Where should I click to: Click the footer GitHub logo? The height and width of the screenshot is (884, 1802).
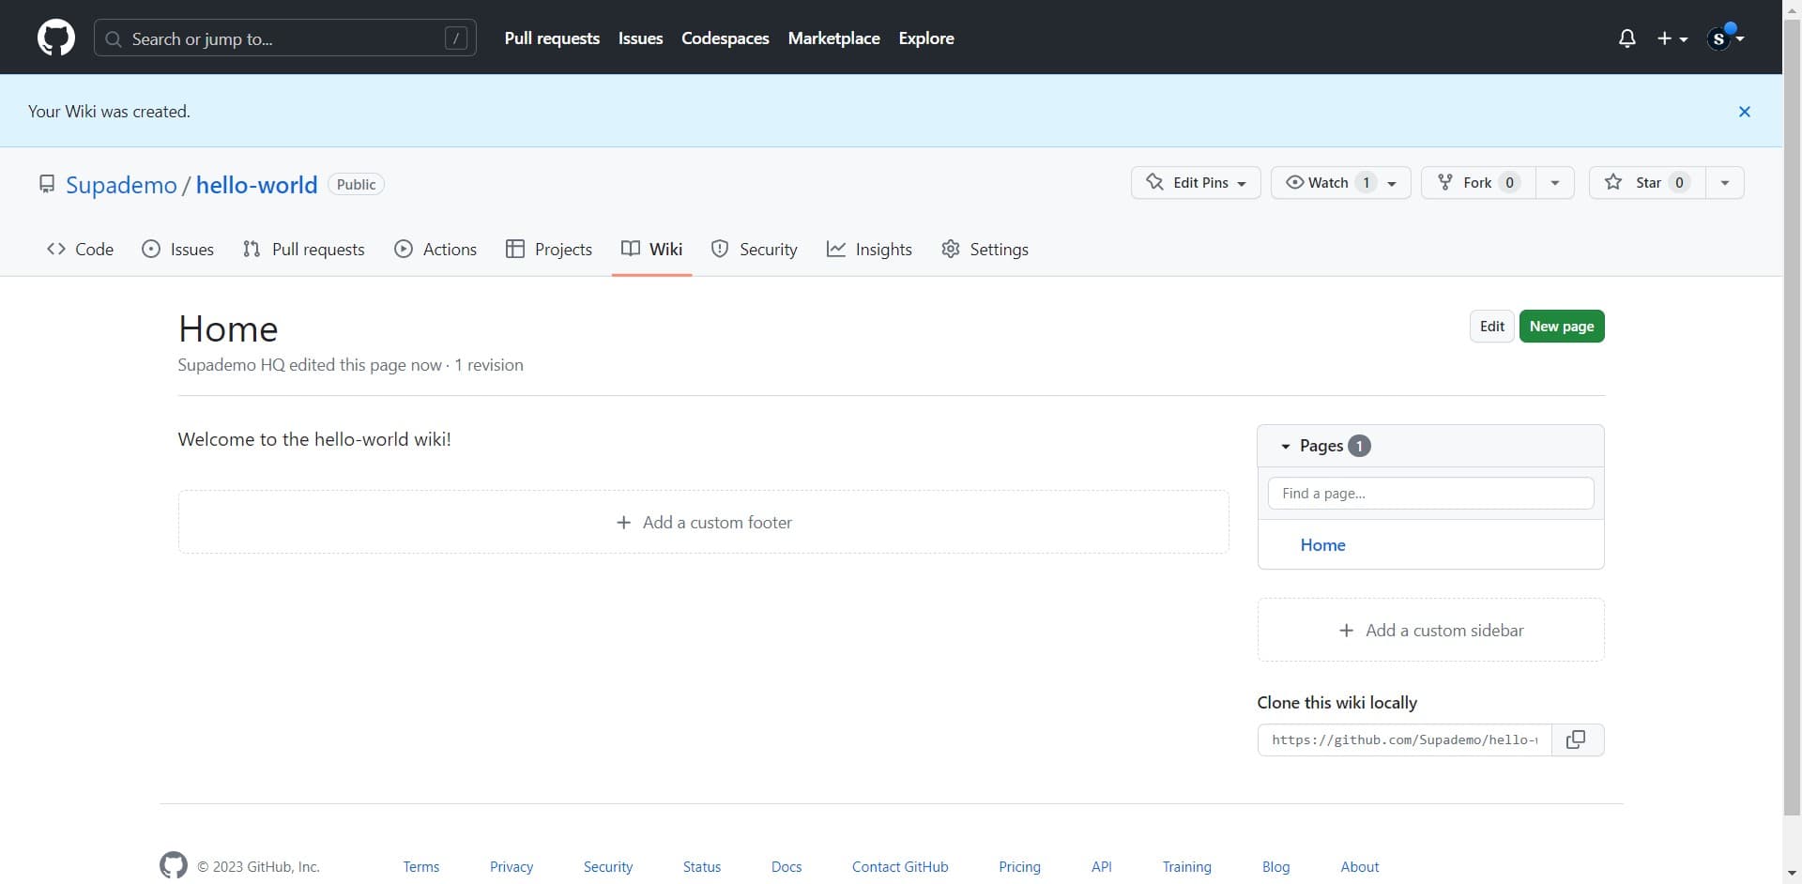(x=173, y=865)
